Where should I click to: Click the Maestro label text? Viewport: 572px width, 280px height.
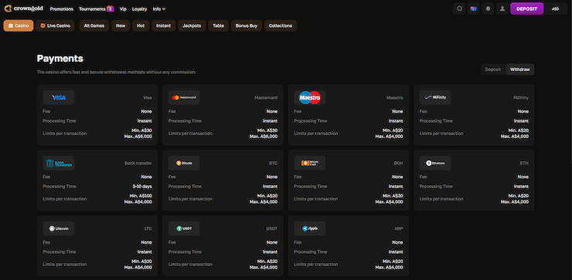click(x=395, y=98)
